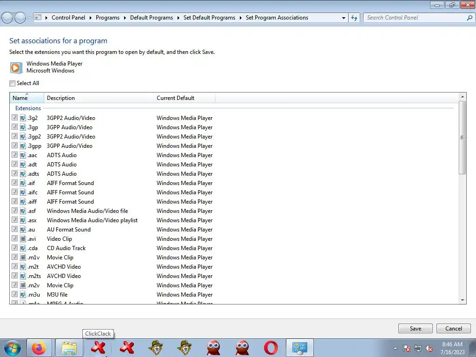Open the Windows Start menu orb
476x357 pixels.
point(12,348)
